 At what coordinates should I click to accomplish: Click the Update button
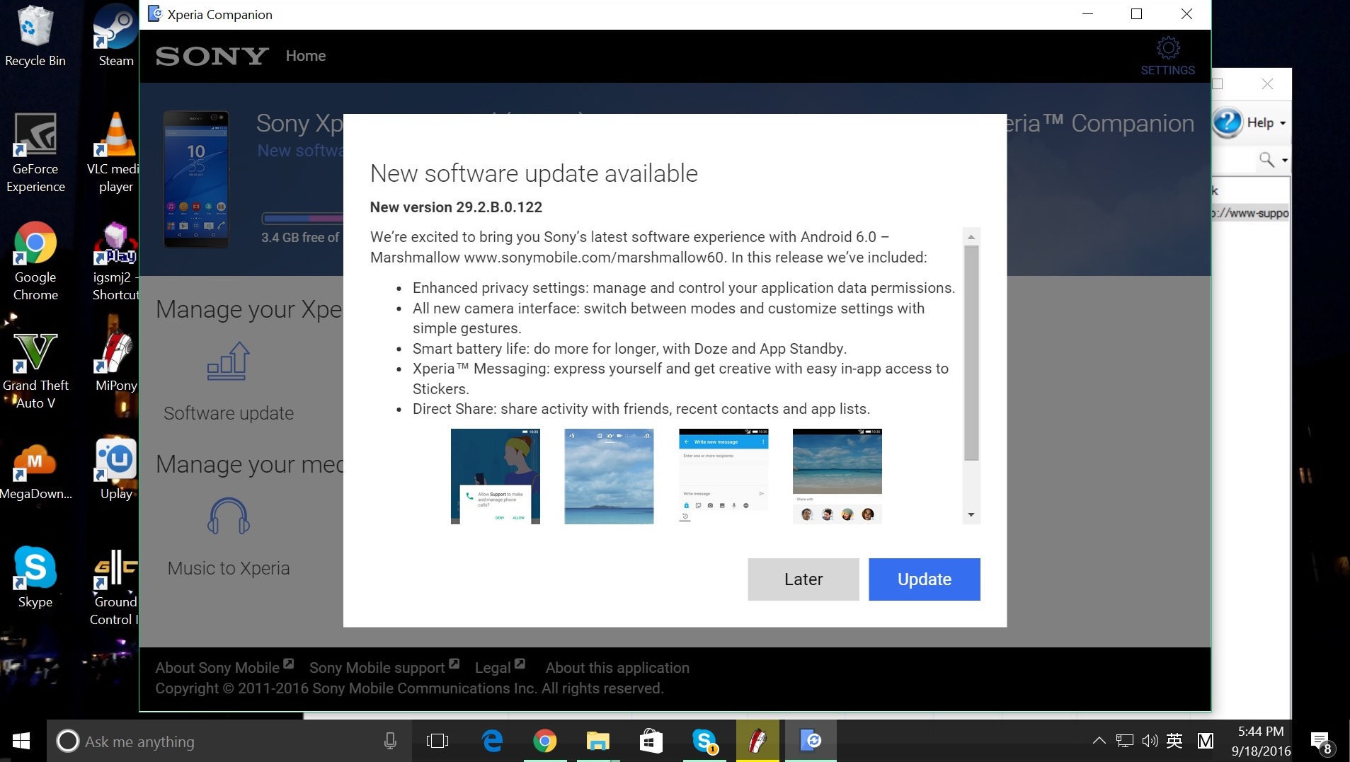coord(924,579)
